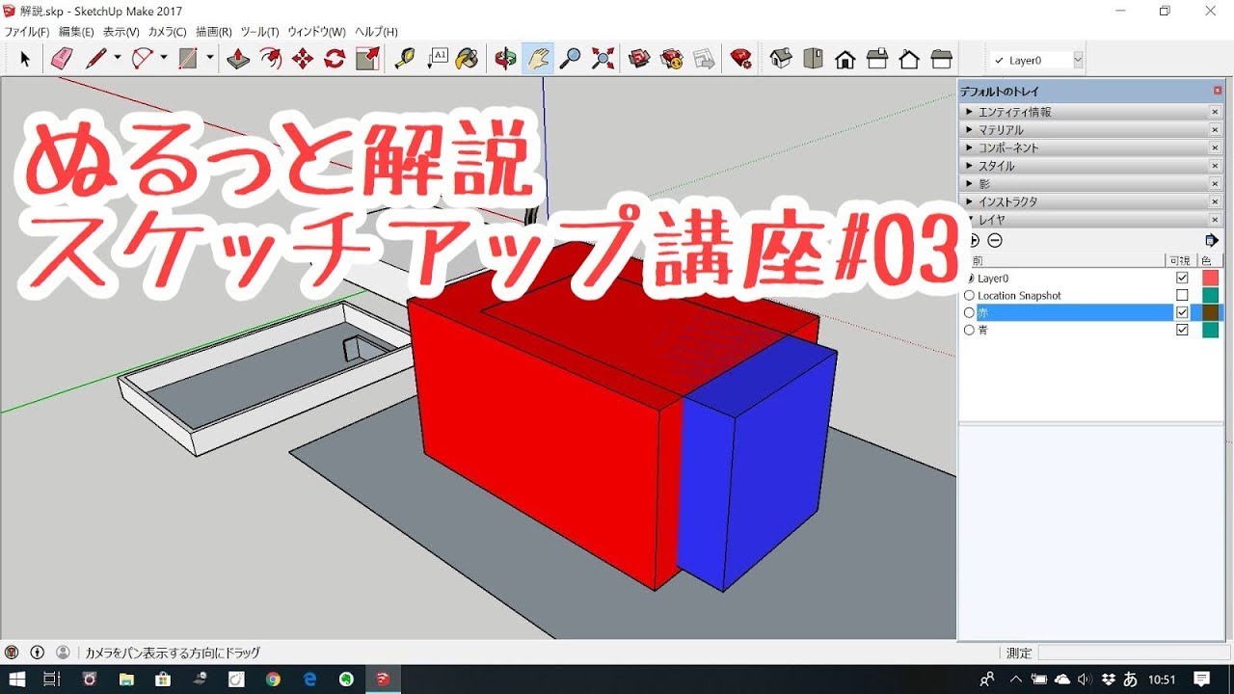
Task: Activate the Rotate tool
Action: point(335,60)
